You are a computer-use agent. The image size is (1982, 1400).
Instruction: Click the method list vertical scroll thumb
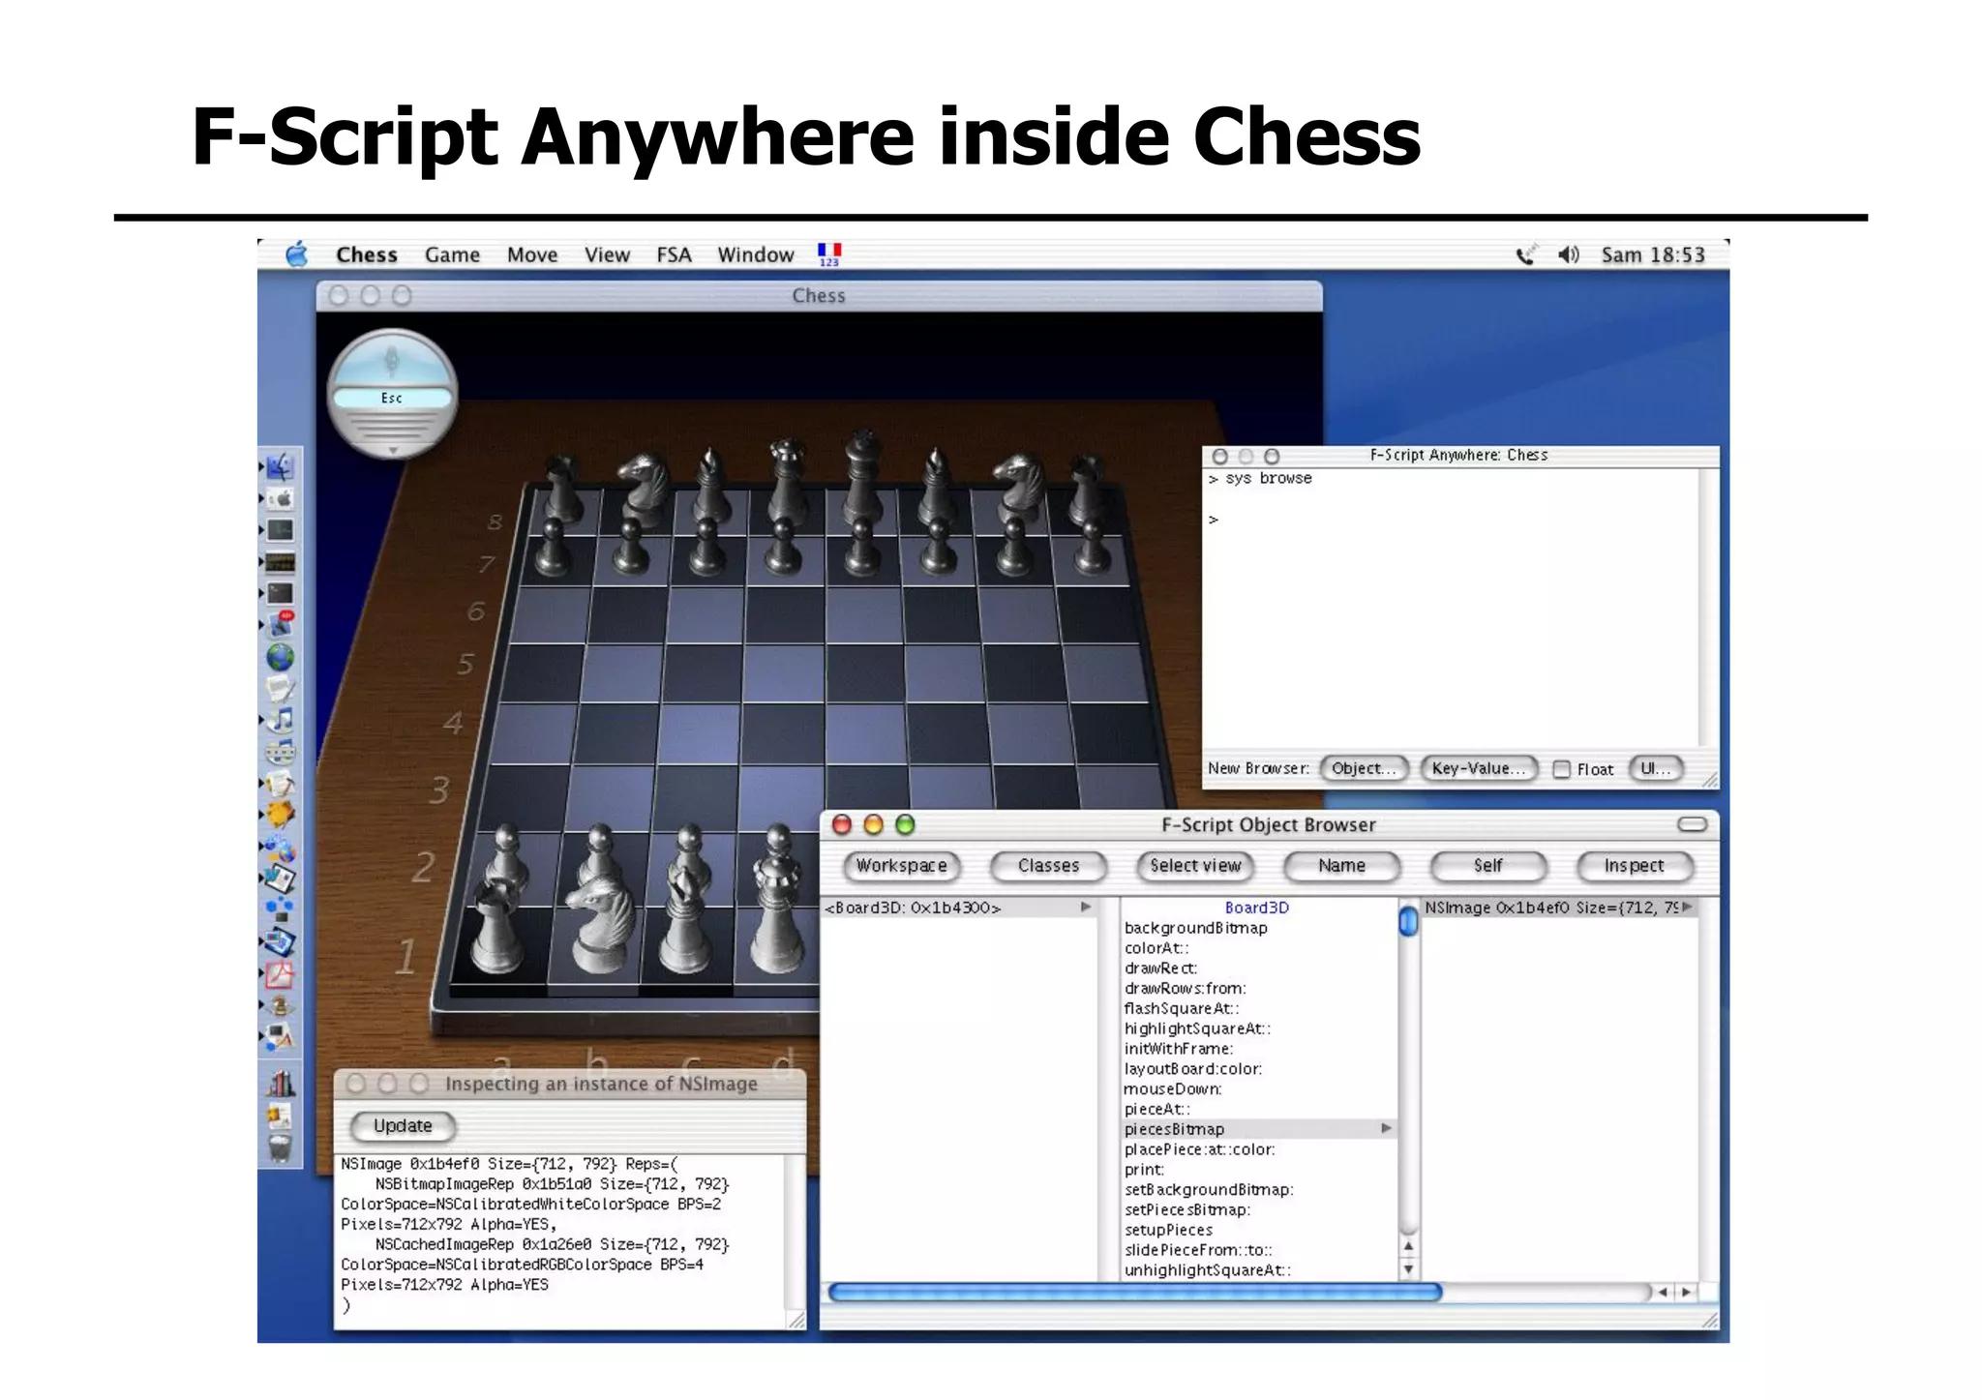click(x=1408, y=919)
